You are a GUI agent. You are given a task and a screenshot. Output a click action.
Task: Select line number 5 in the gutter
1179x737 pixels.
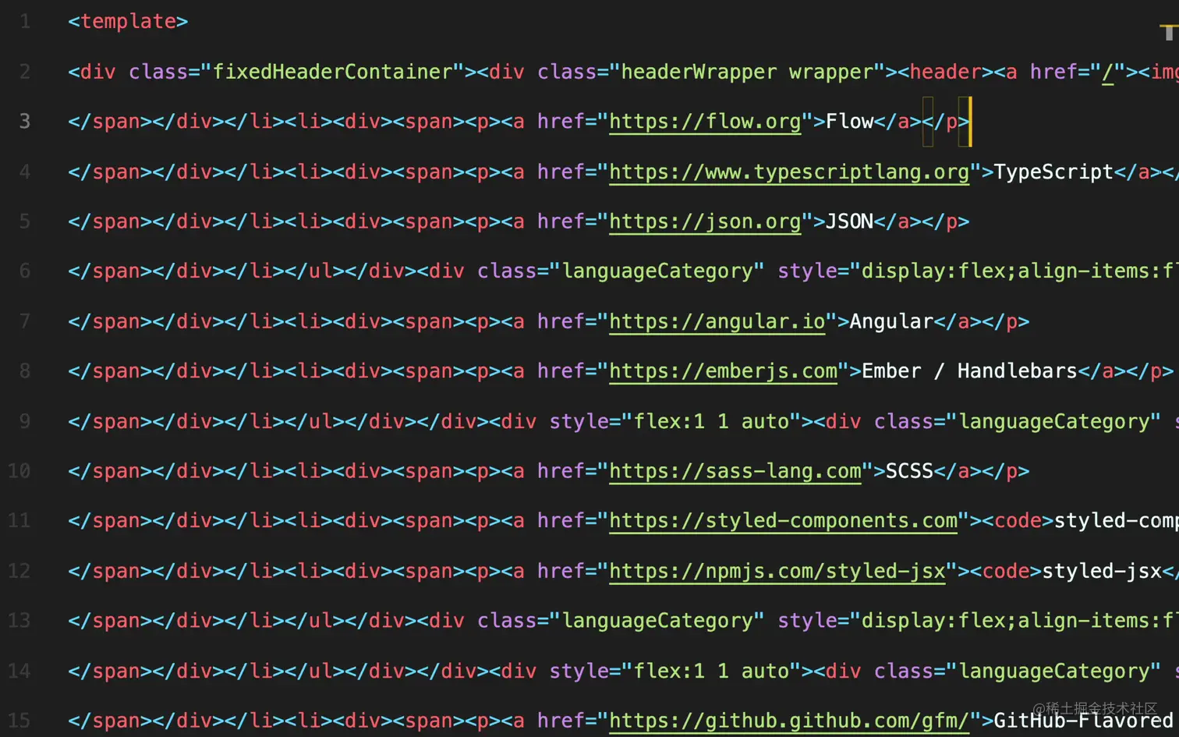[x=25, y=221]
